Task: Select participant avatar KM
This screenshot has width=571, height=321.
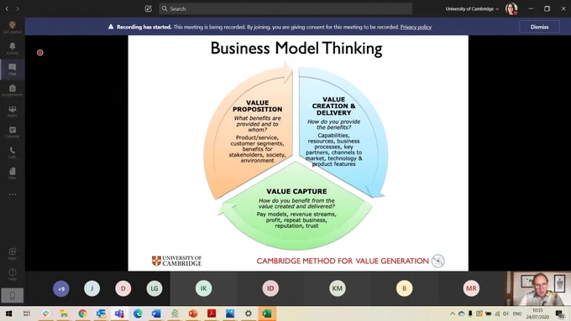Action: [338, 288]
